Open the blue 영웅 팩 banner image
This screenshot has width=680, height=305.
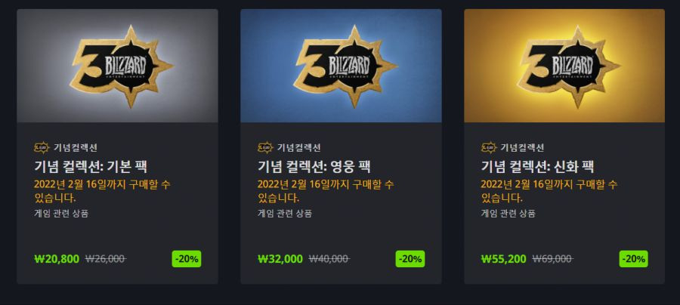[x=341, y=66]
